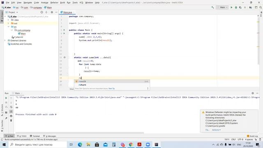Screen dimensions: 263x148
Task: Click the 'company' breadcrumb in navigation bar
Action: 36,7
